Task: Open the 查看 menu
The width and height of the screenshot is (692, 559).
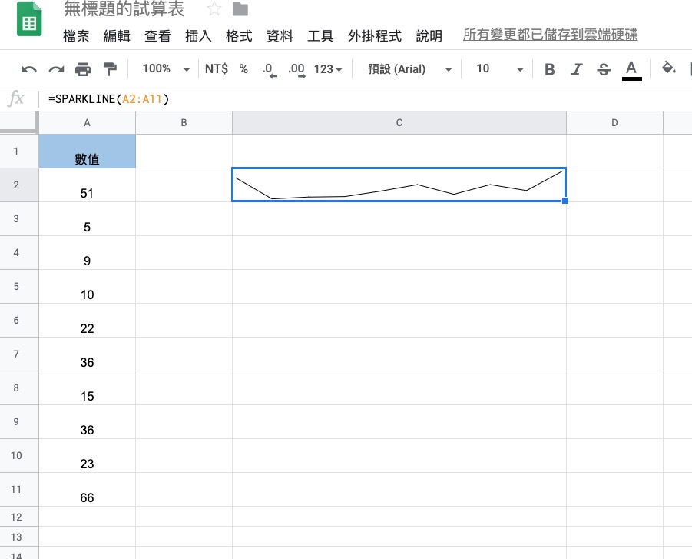Action: click(157, 36)
